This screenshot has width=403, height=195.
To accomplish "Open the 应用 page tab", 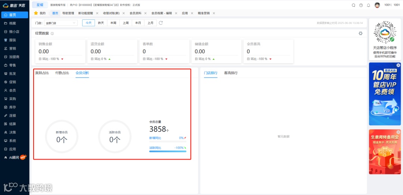I will pyautogui.click(x=185, y=13).
